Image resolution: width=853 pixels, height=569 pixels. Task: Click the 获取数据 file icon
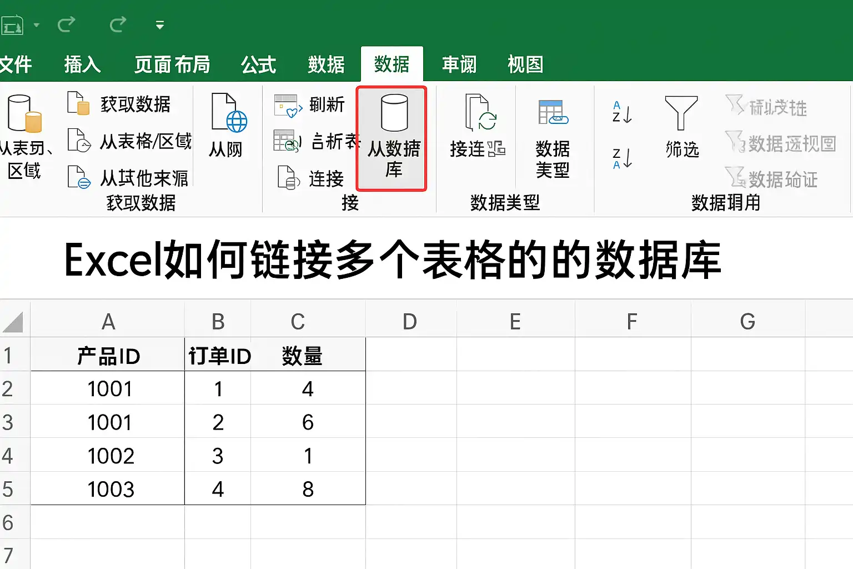(x=79, y=103)
